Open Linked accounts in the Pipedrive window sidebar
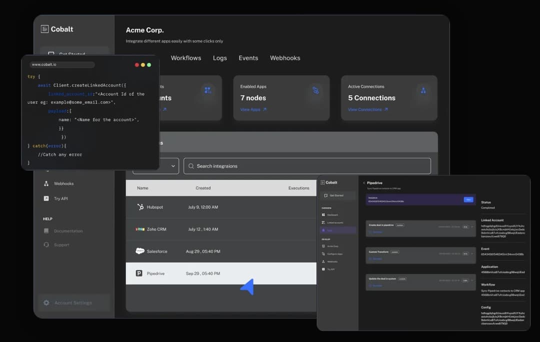540x342 pixels. point(334,223)
